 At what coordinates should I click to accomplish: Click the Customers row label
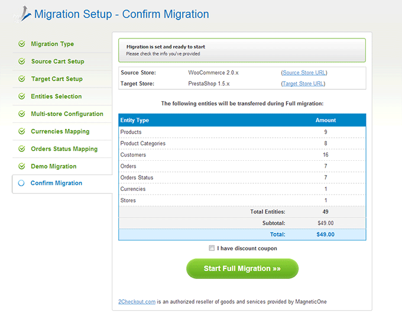(x=133, y=155)
